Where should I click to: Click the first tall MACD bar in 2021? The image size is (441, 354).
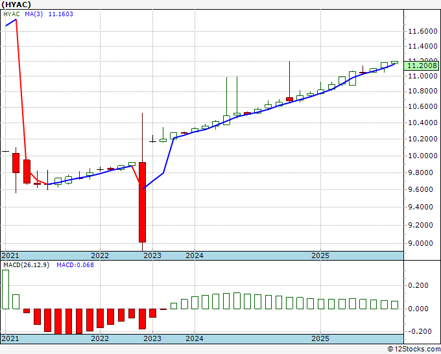point(5,289)
